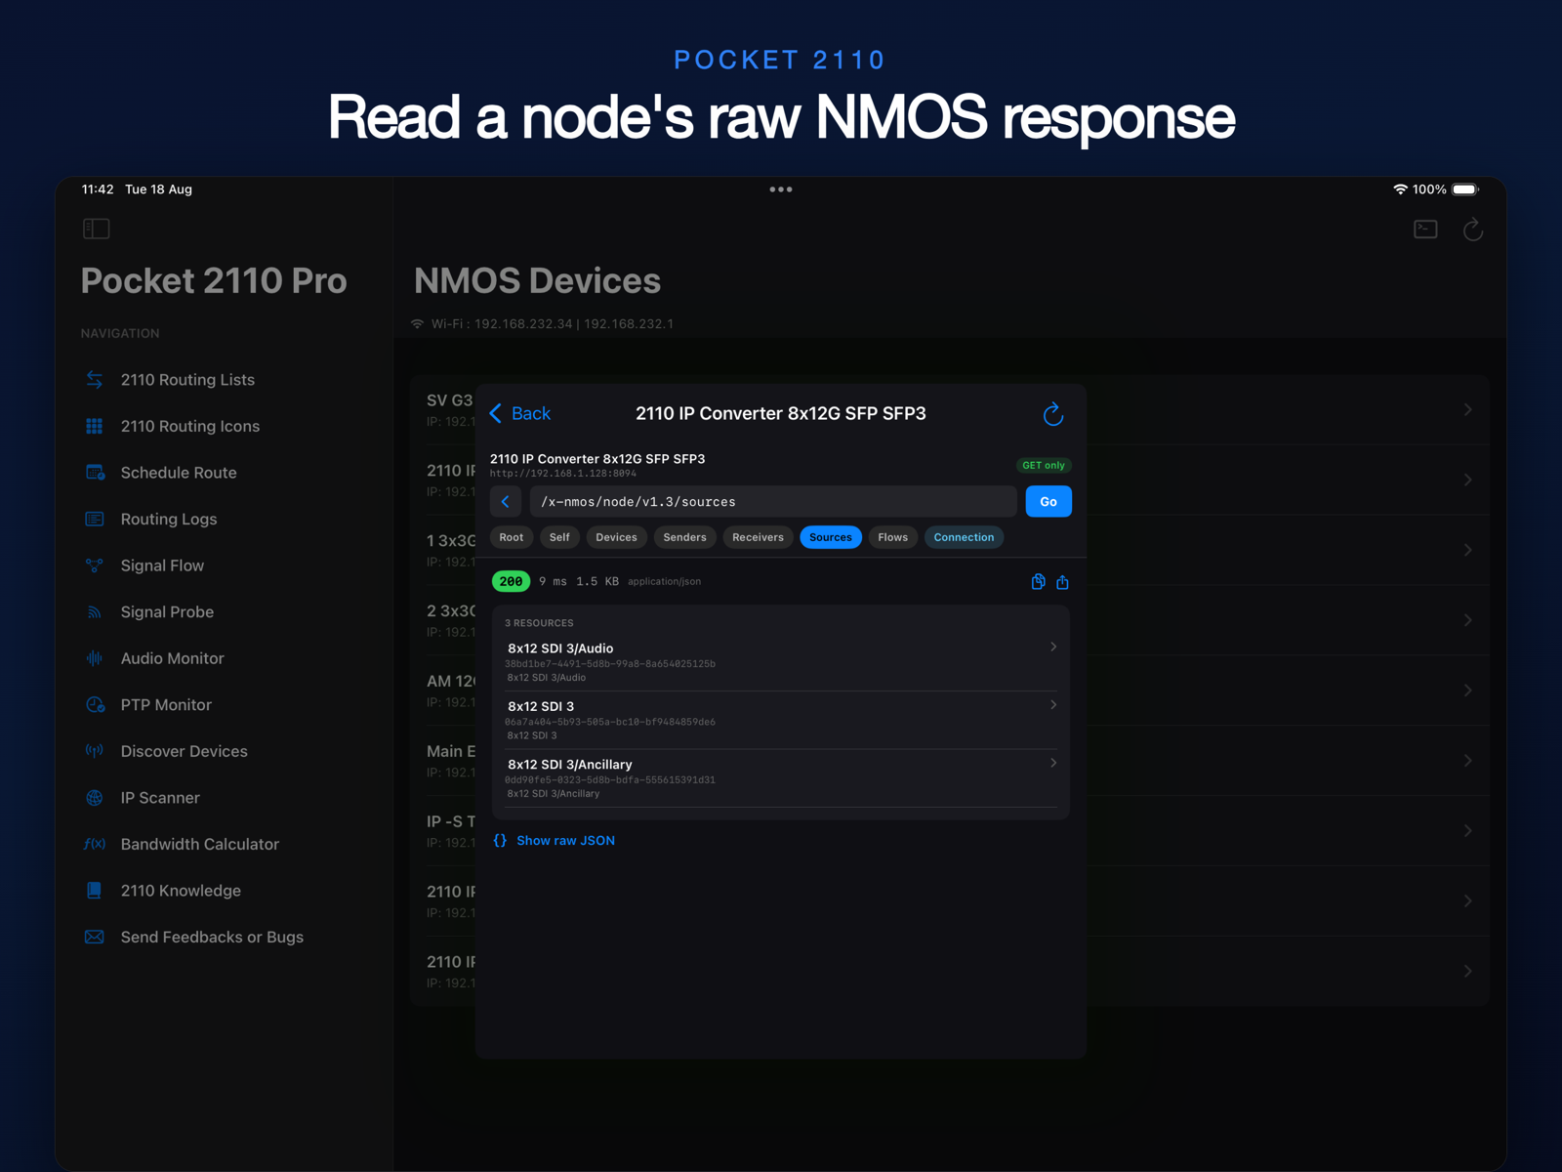Toggle the sidebar panel icon
The width and height of the screenshot is (1562, 1172).
click(96, 229)
